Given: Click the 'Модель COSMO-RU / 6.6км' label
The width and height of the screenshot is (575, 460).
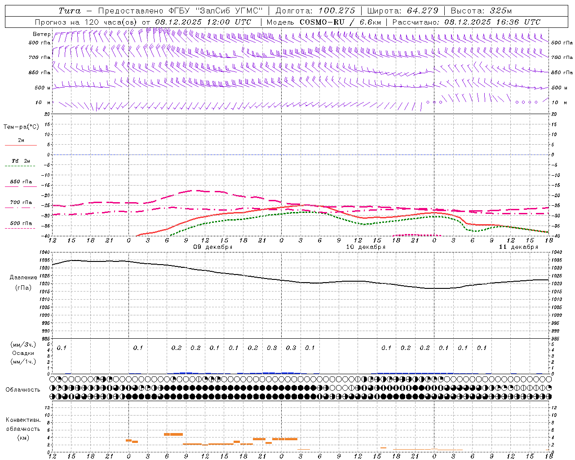Looking at the screenshot, I should [x=324, y=22].
